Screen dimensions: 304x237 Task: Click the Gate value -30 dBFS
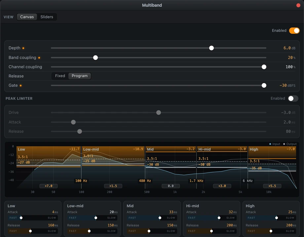287,85
